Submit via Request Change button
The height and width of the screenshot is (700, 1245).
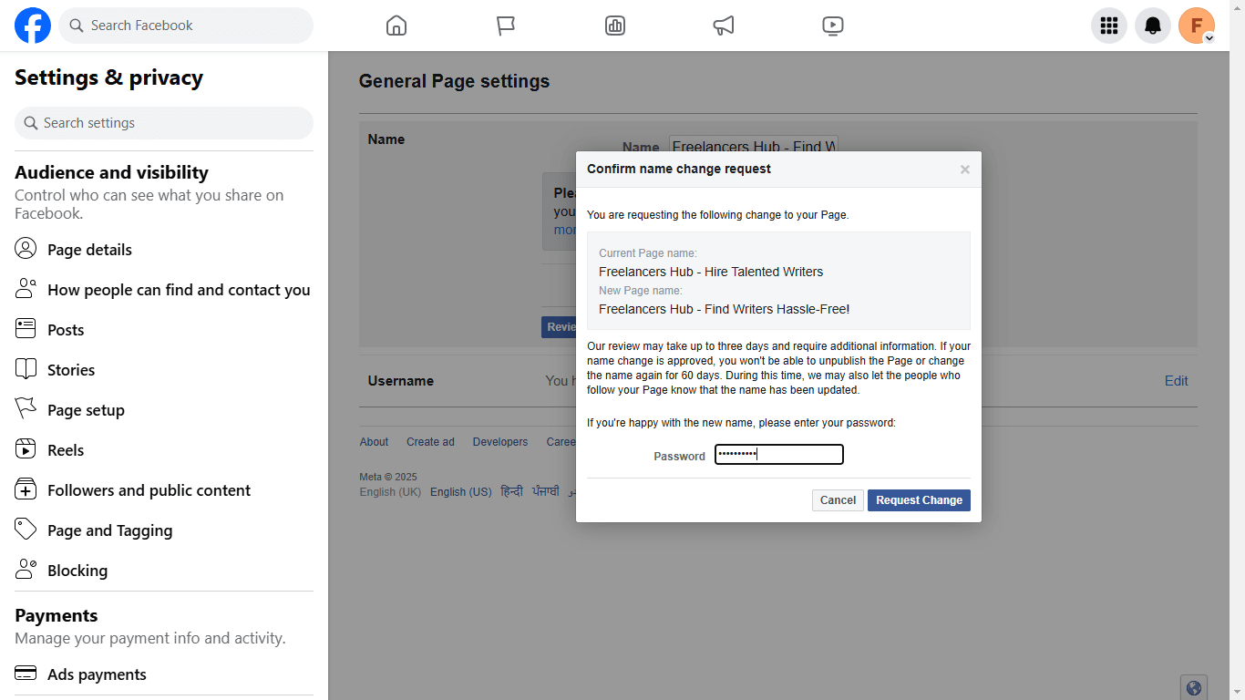point(919,499)
